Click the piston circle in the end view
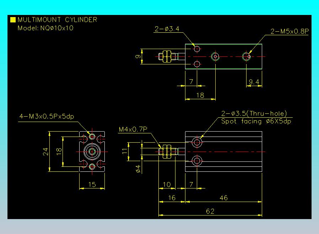Screen dimensions: 319x234 [x=92, y=151]
